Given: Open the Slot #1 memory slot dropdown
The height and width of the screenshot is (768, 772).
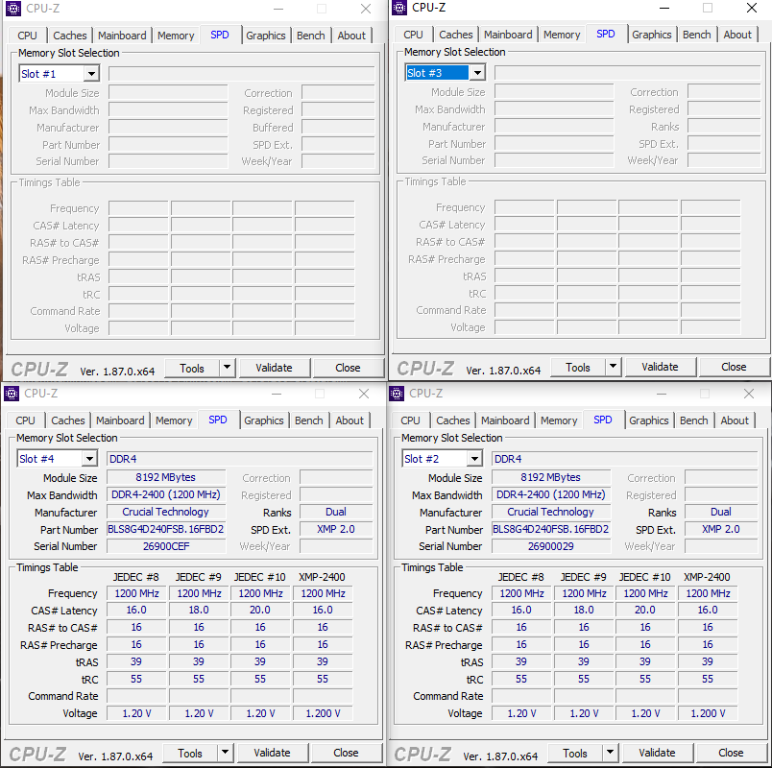Looking at the screenshot, I should [91, 74].
